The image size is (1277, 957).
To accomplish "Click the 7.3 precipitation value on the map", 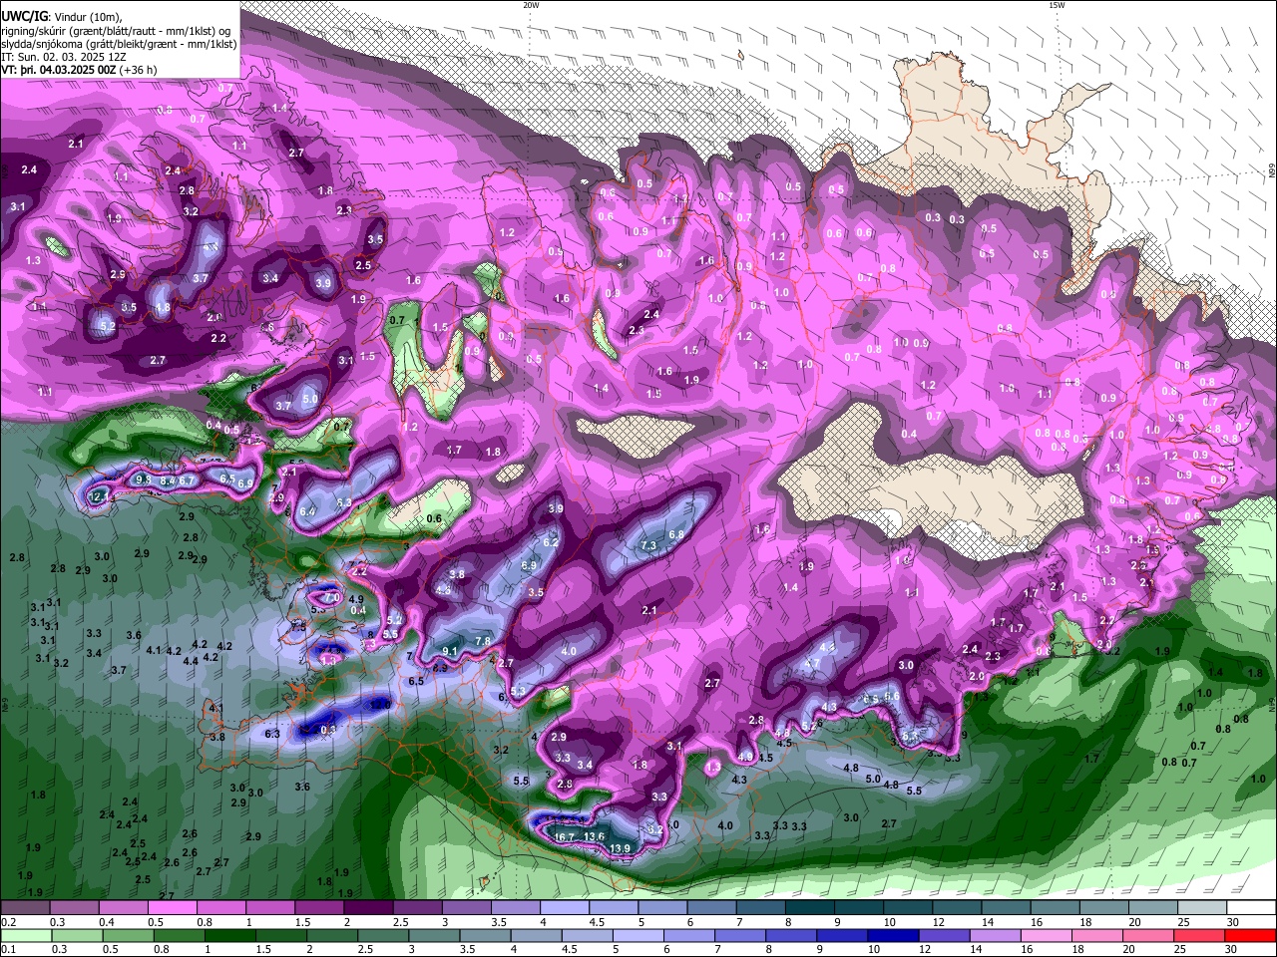I will [648, 546].
